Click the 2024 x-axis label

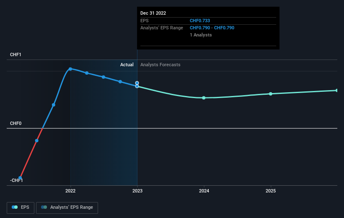coord(204,191)
